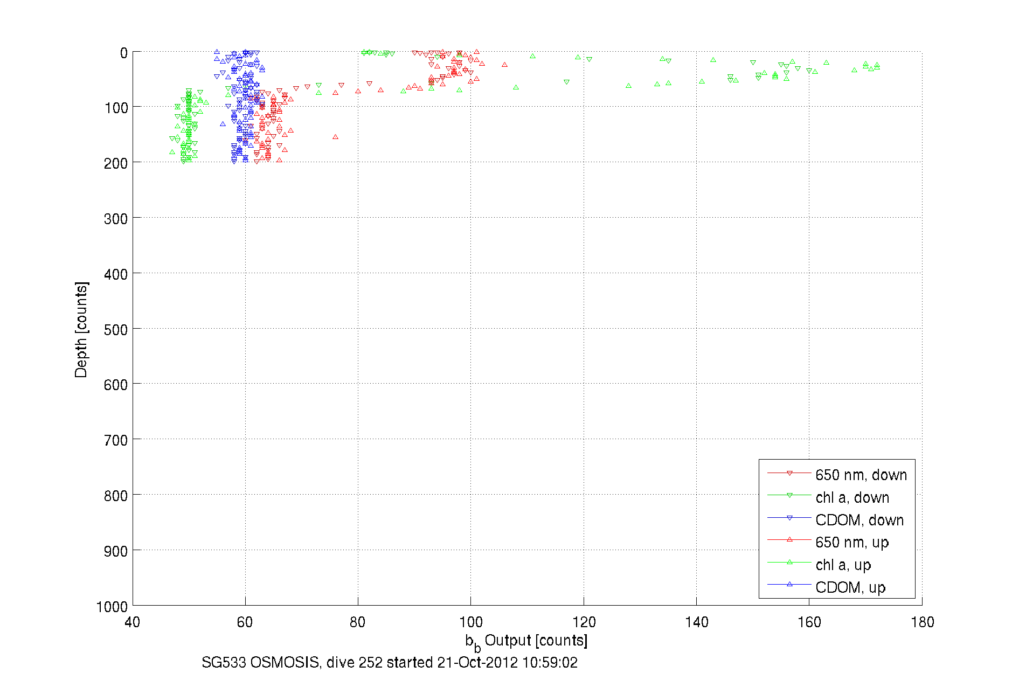
Task: Select the 'CDOM, up' legend entry
Action: point(826,587)
